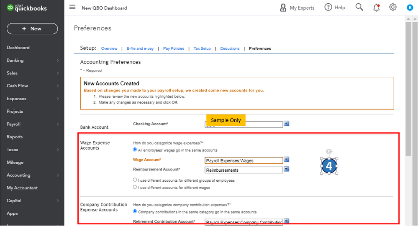Click the + New button

pyautogui.click(x=32, y=28)
